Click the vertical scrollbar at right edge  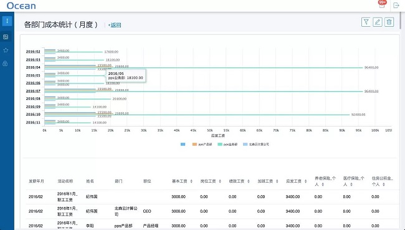point(401,20)
